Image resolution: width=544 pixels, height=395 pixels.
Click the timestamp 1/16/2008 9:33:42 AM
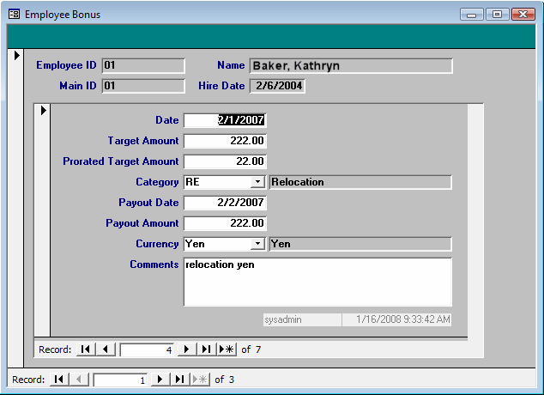(x=397, y=319)
